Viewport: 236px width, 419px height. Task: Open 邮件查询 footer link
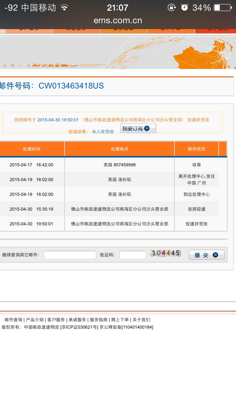13,319
